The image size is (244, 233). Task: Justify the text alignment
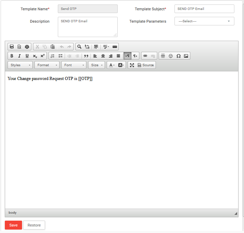point(118,56)
